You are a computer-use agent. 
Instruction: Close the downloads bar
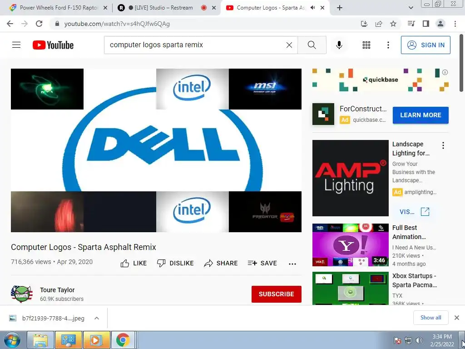click(x=457, y=318)
